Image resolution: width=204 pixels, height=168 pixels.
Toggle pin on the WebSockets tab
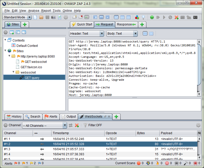(105, 117)
